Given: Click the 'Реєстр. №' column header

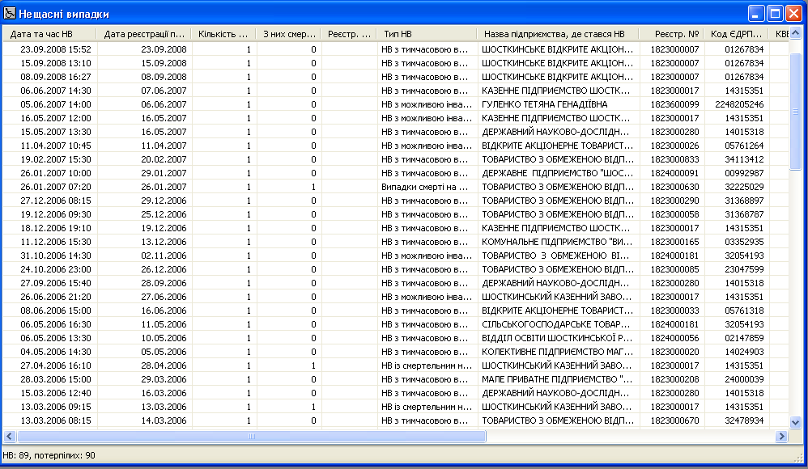Looking at the screenshot, I should point(671,34).
